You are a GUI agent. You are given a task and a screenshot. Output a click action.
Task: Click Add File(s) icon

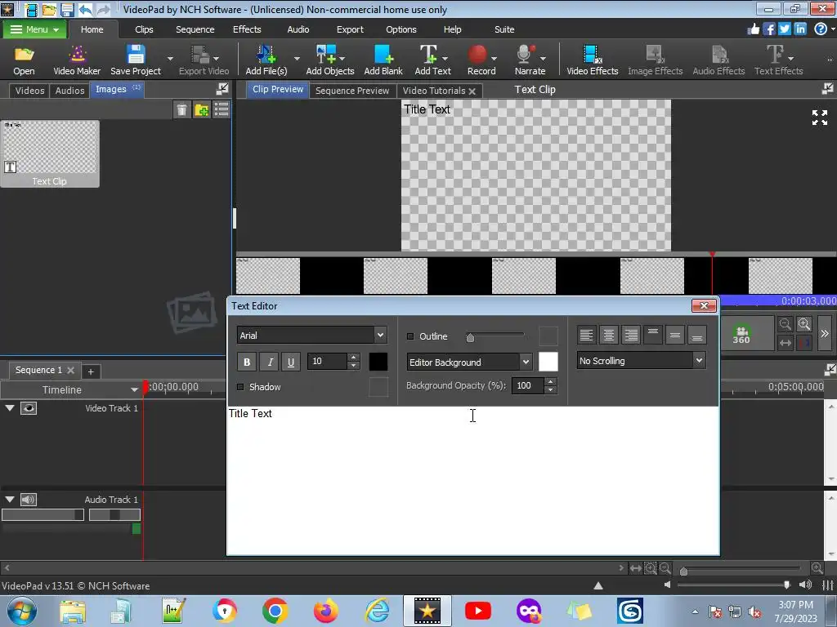266,60
